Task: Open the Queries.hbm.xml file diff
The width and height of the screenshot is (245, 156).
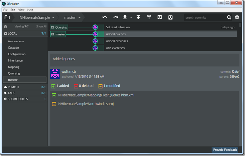Action: 96,95
